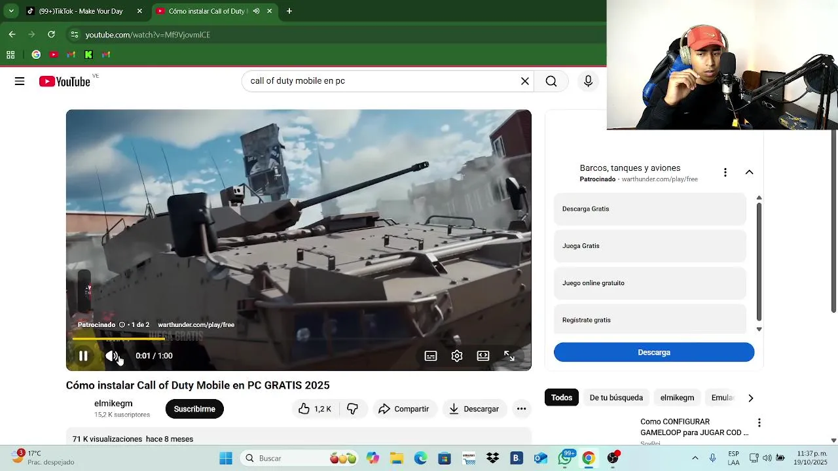Open the YouTube bookmark icon
838x471 pixels.
click(54, 54)
